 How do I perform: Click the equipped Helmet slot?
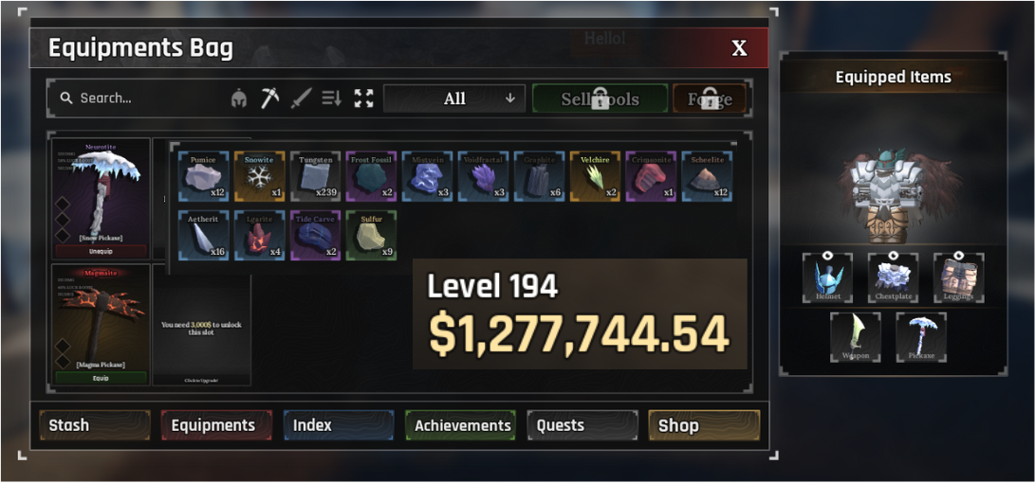click(828, 277)
